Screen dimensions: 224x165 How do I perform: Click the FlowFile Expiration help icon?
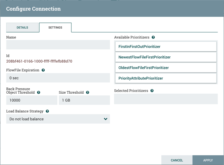tap(43, 70)
